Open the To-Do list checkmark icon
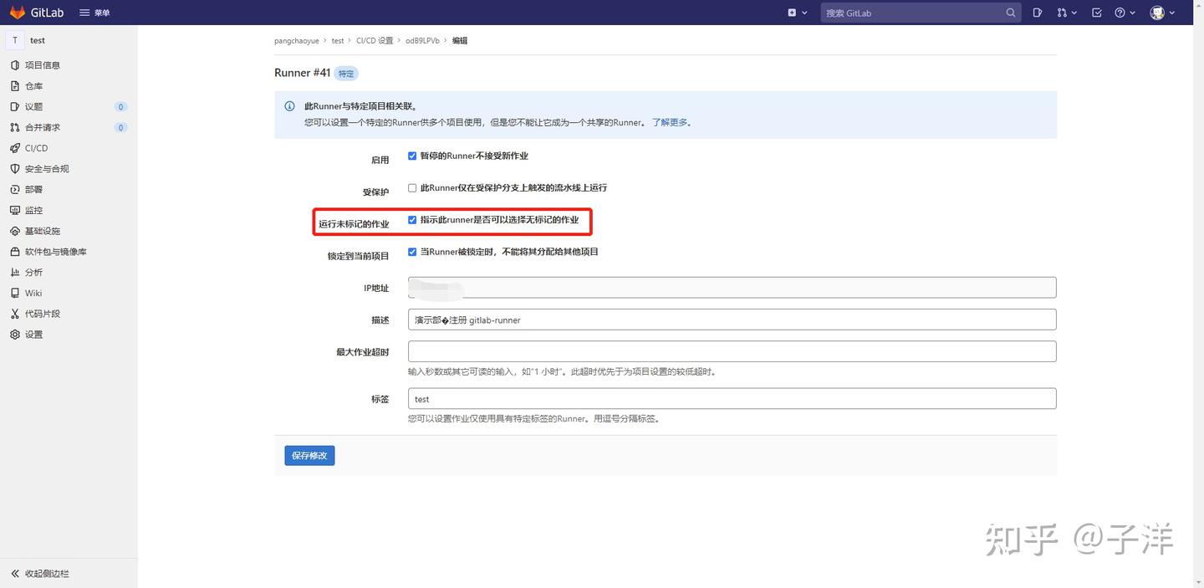 pos(1097,13)
